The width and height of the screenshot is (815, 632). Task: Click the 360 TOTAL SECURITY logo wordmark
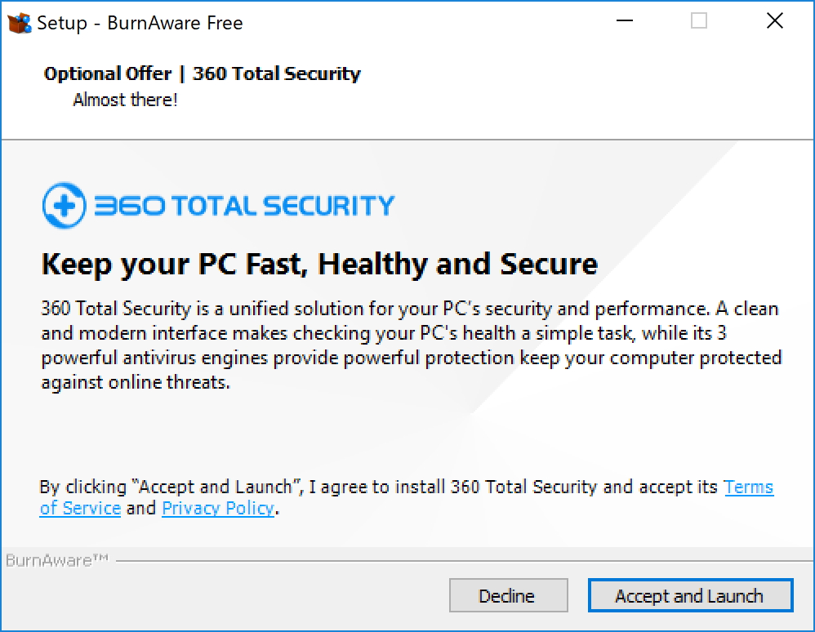click(243, 205)
